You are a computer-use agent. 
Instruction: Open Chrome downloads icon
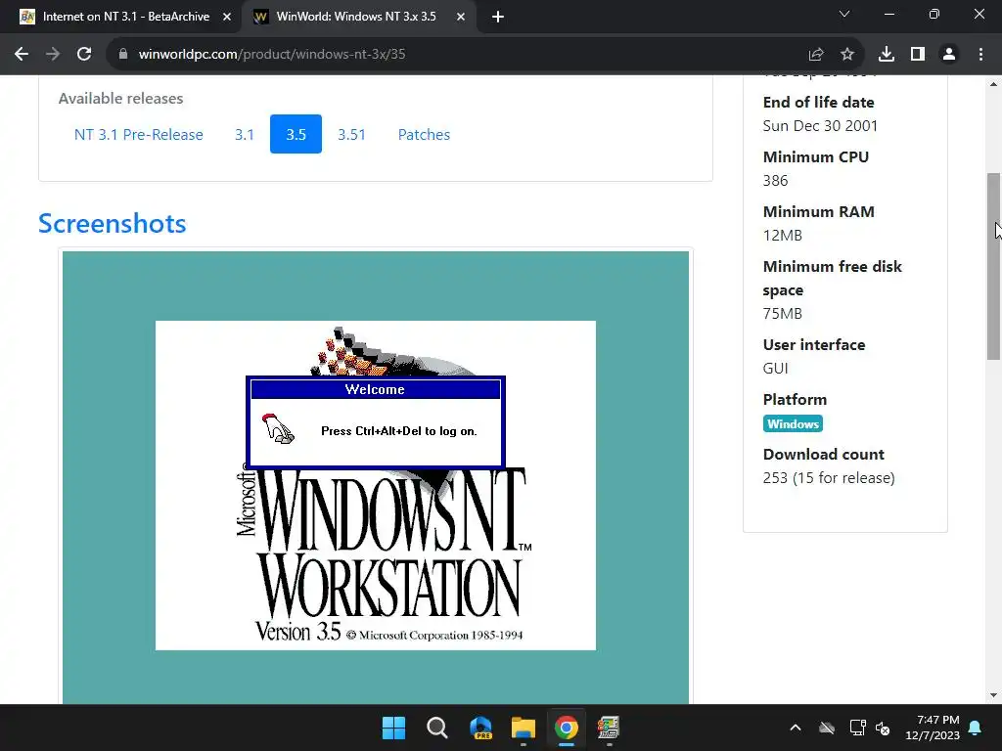(887, 55)
